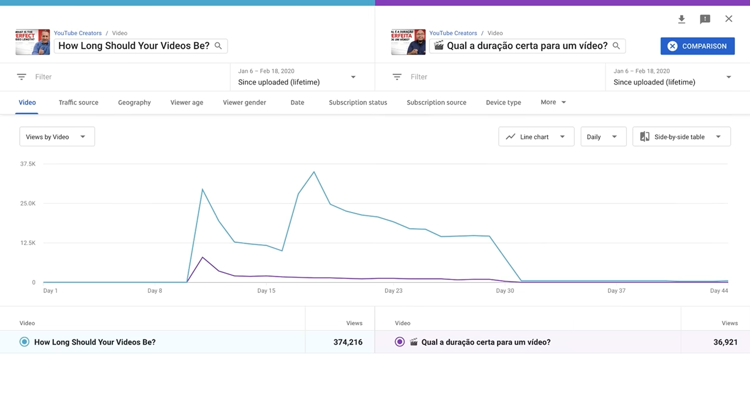750x409 pixels.
Task: Expand the Daily granularity dropdown
Action: point(603,137)
